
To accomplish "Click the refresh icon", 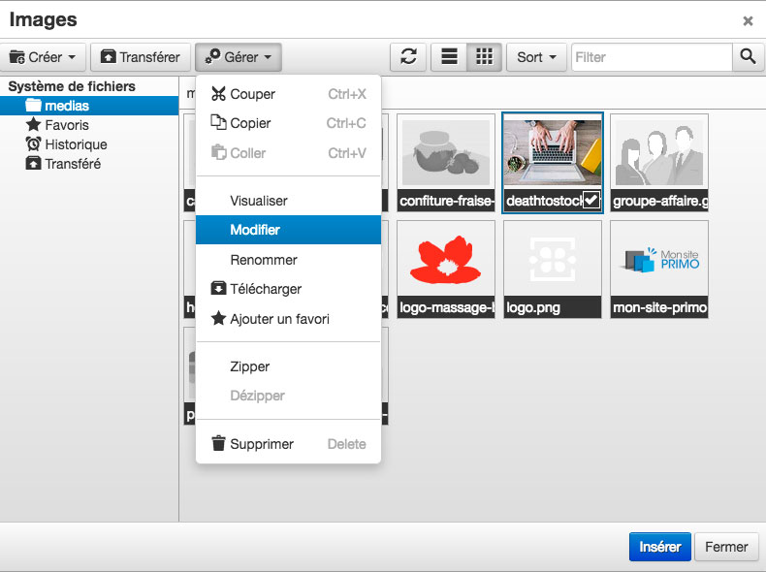I will (x=408, y=57).
